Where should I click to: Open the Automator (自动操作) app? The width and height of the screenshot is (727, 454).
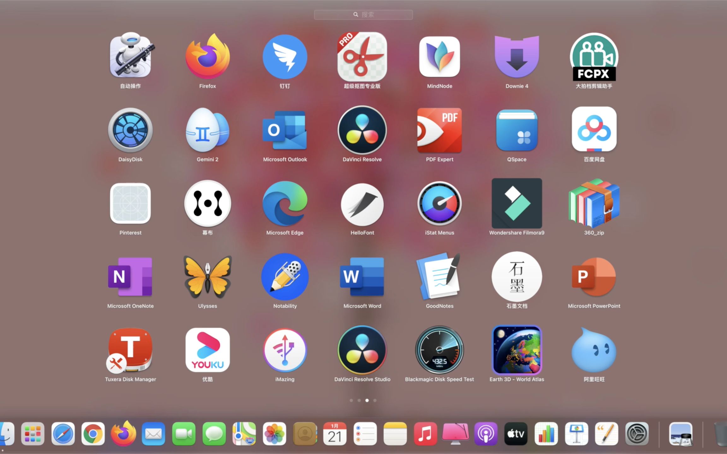(x=130, y=56)
